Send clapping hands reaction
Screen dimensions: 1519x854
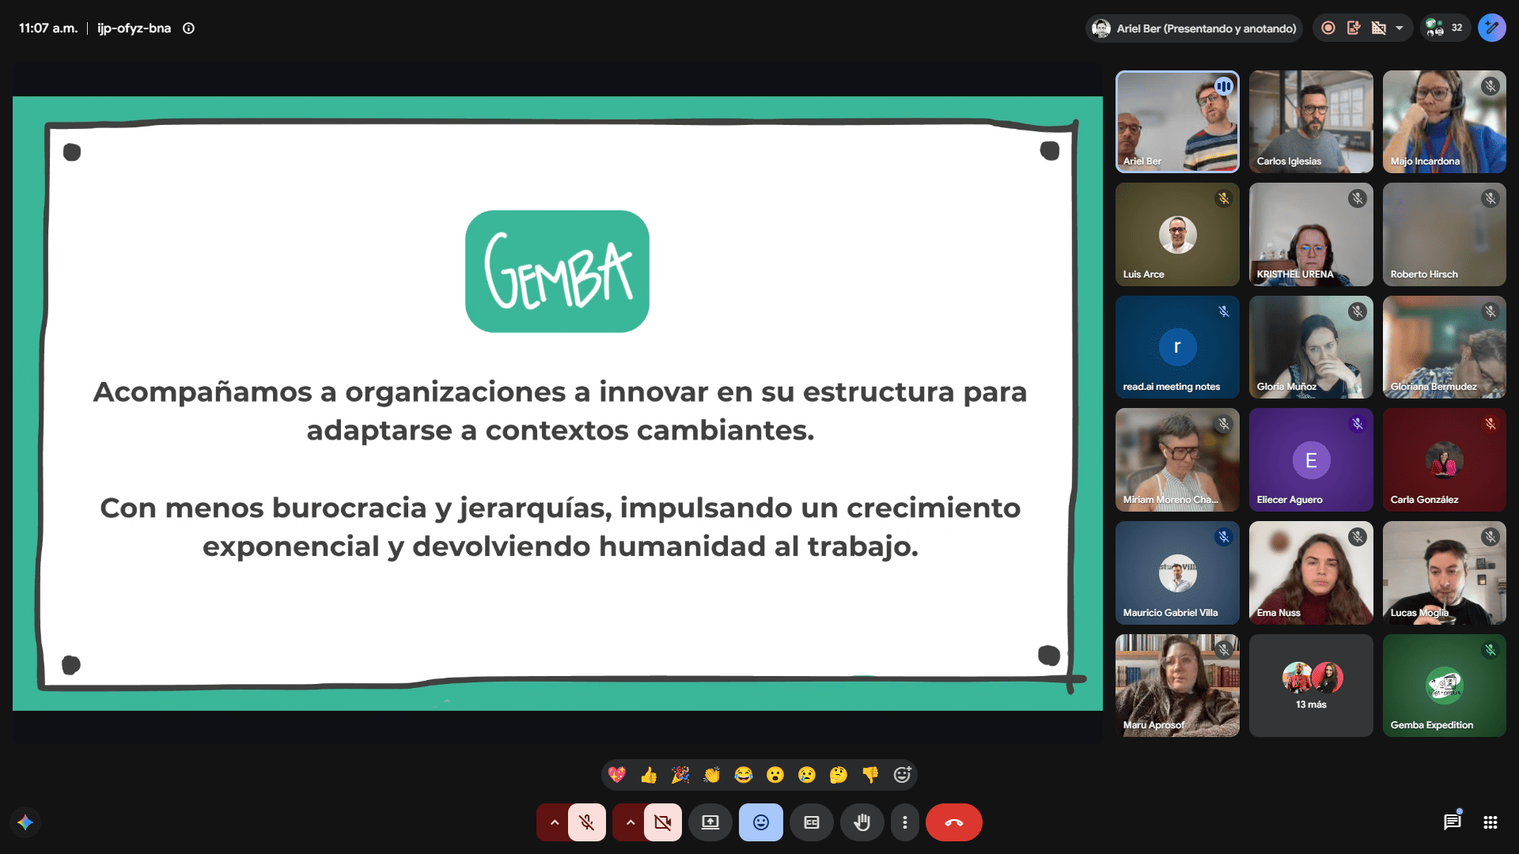[x=712, y=775]
